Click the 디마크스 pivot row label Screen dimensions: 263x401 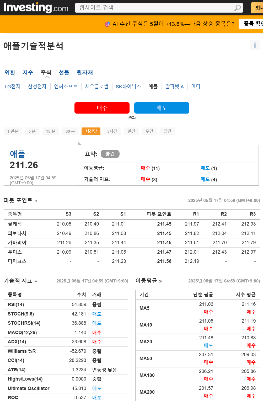[17, 261]
